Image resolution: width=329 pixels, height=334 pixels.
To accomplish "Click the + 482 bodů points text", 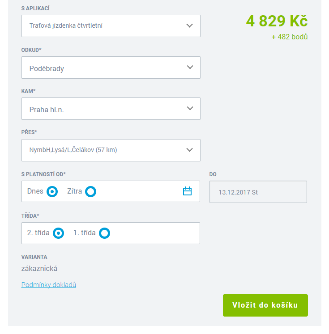I will point(290,37).
